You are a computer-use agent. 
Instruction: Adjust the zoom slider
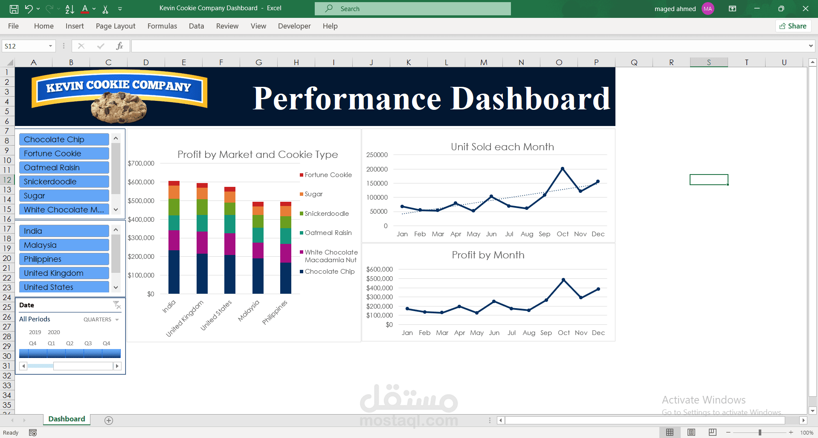tap(760, 432)
